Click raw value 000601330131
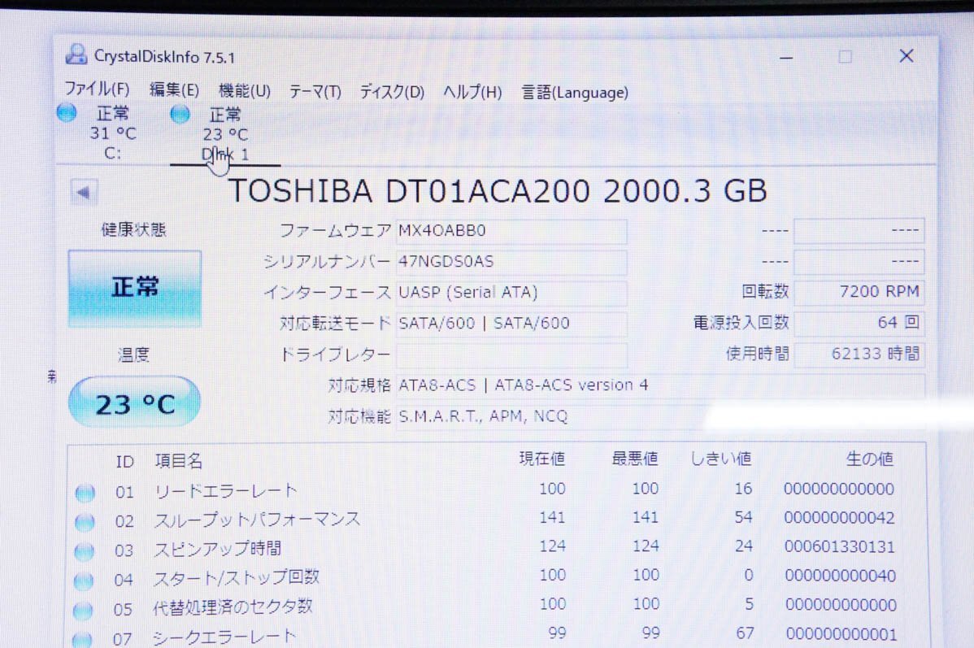Screen dimensions: 974x648 pos(840,546)
